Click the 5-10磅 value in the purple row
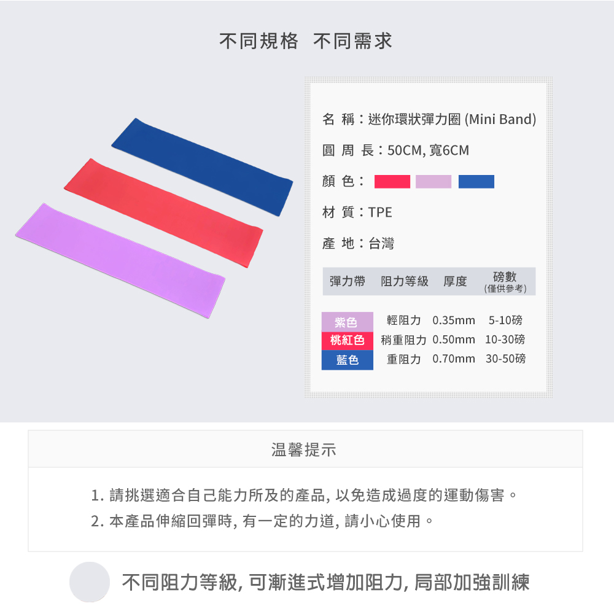The height and width of the screenshot is (614, 614). 505,321
